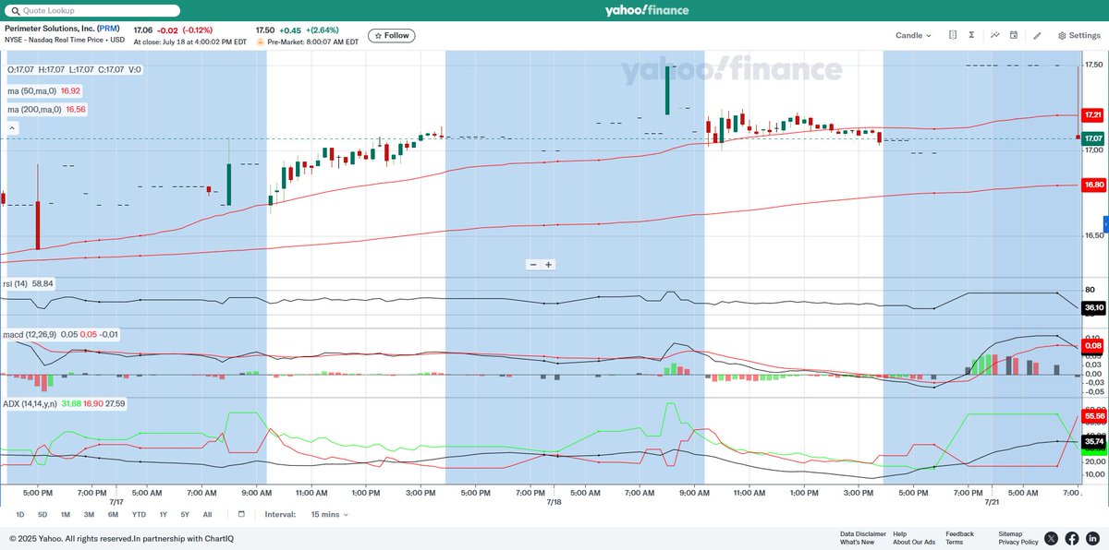Select the 1Y range
This screenshot has height=550, width=1109.
click(x=164, y=514)
